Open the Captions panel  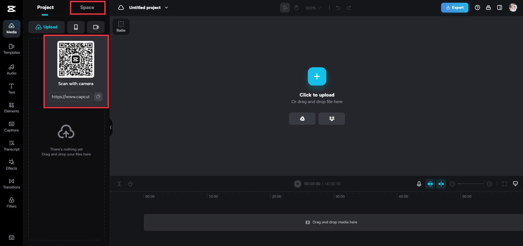(11, 127)
